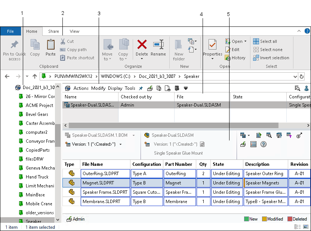Click the Delete icon in Organize group

coord(142,45)
